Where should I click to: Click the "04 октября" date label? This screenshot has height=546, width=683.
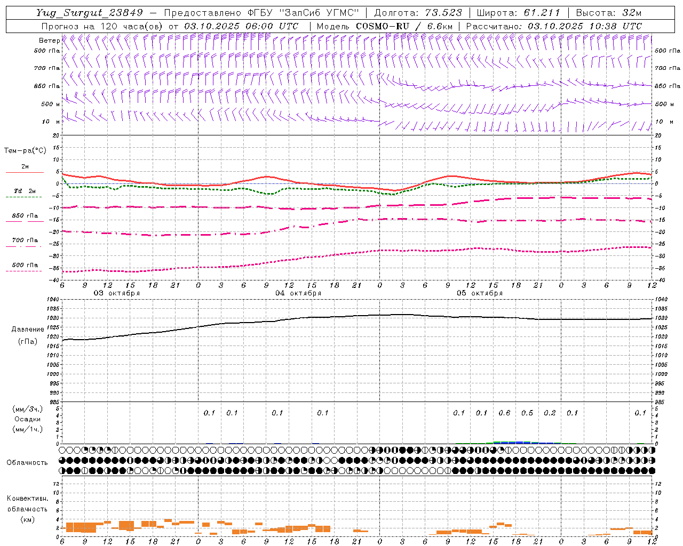point(298,293)
